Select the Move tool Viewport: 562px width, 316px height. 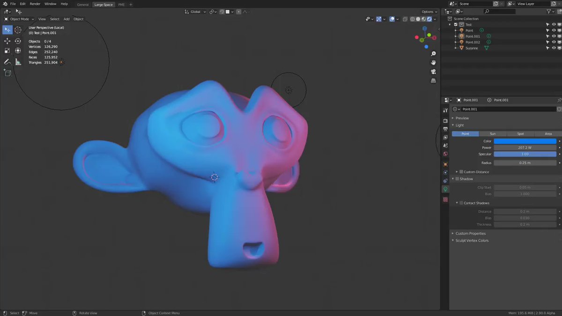7,41
